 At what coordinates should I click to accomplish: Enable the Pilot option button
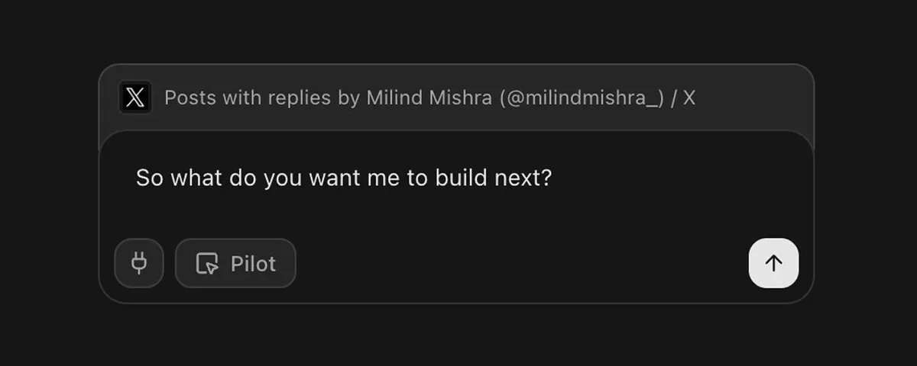pyautogui.click(x=235, y=263)
